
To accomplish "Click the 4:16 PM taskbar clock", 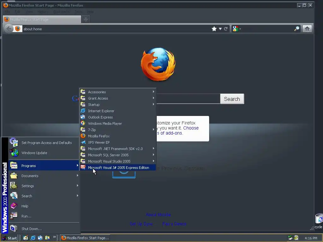I will tap(311, 238).
